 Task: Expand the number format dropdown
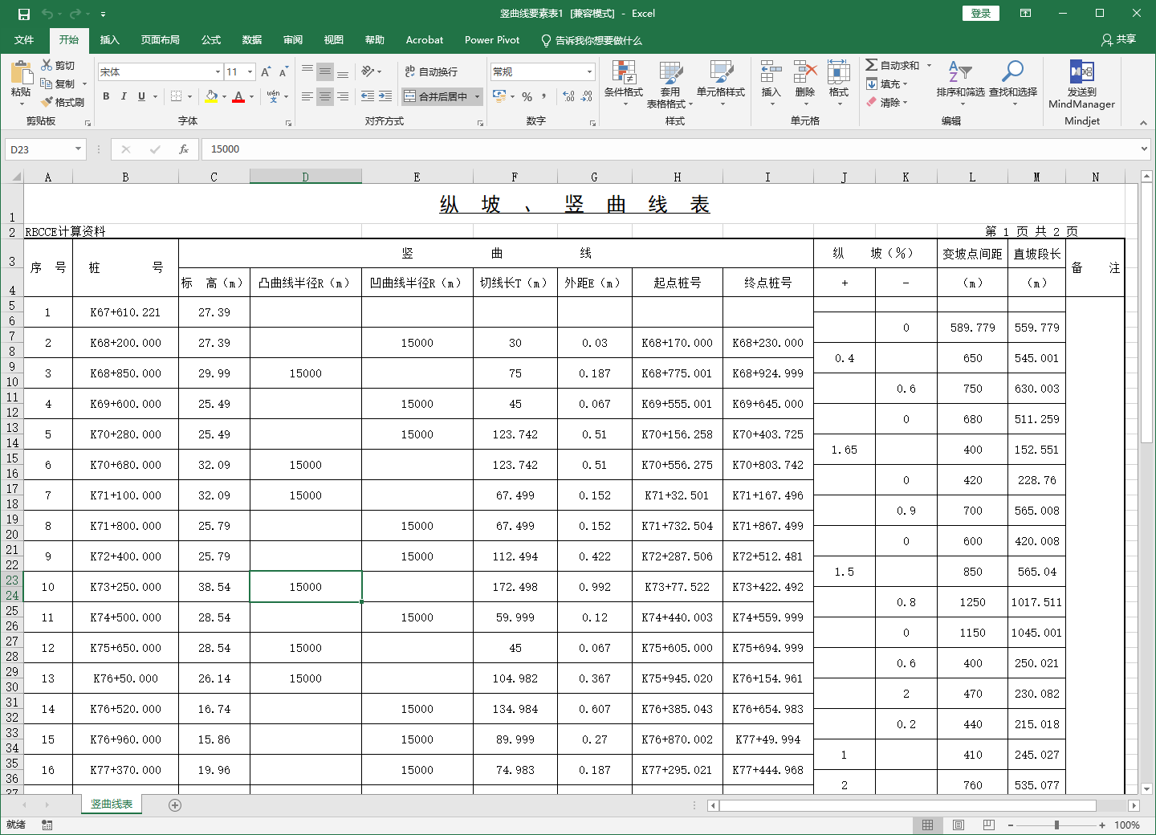(x=589, y=72)
